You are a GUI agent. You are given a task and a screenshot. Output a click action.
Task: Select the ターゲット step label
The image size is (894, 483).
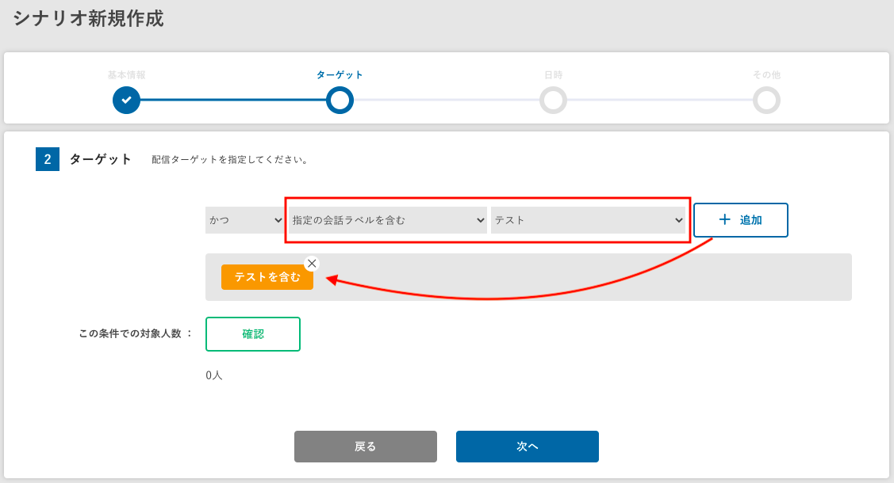coord(340,75)
